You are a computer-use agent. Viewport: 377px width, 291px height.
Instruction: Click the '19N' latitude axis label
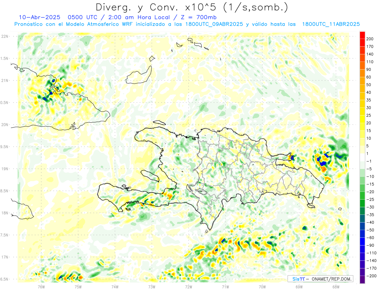(5, 169)
